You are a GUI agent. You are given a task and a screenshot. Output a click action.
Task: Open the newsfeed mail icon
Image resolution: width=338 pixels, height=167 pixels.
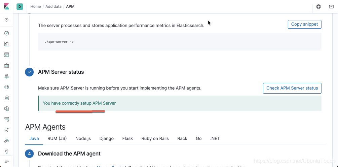[331, 7]
